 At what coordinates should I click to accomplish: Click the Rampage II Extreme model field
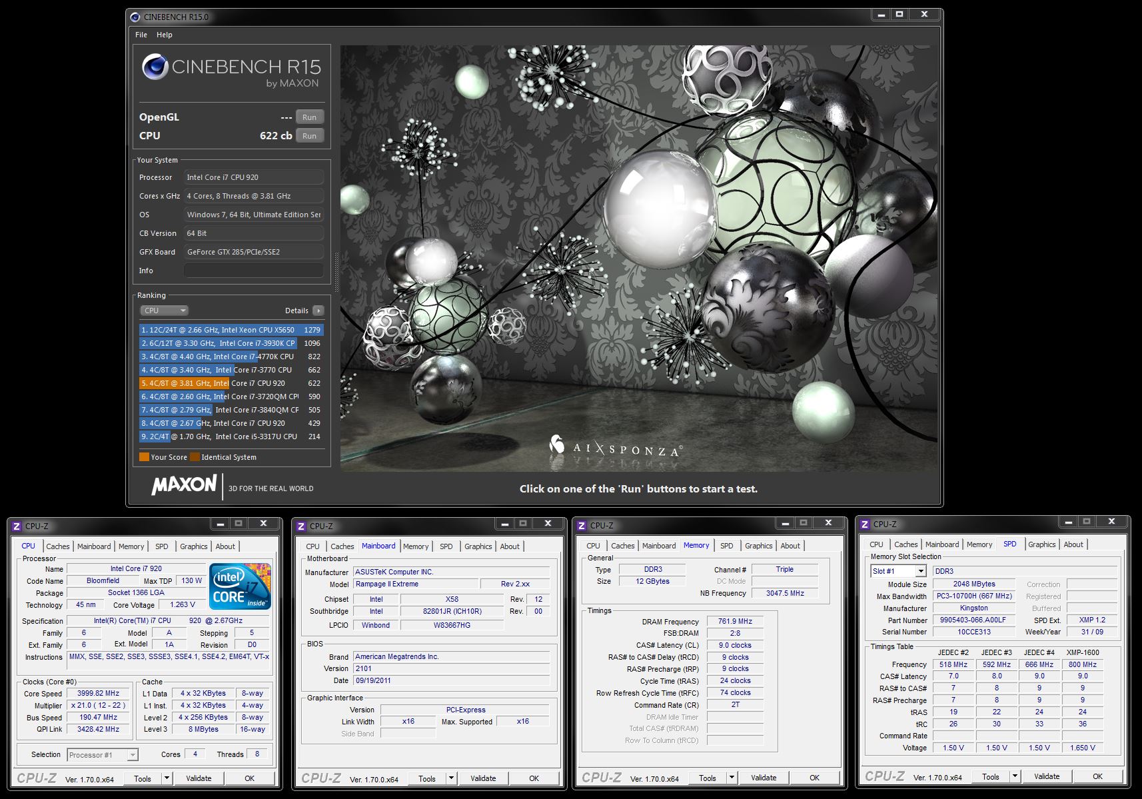[x=416, y=584]
